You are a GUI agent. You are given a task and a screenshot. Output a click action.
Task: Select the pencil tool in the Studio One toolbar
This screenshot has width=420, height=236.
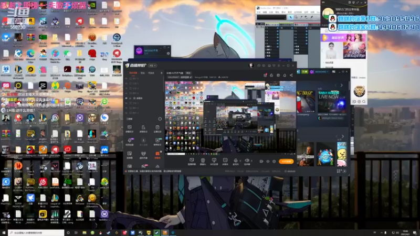point(311,17)
